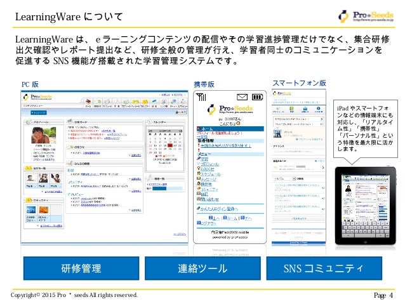Click the calendar panel header icon in PC version

(x=149, y=121)
